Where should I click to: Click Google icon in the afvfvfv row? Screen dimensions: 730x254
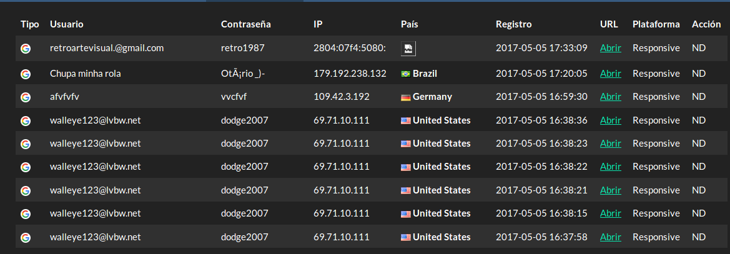coord(26,97)
